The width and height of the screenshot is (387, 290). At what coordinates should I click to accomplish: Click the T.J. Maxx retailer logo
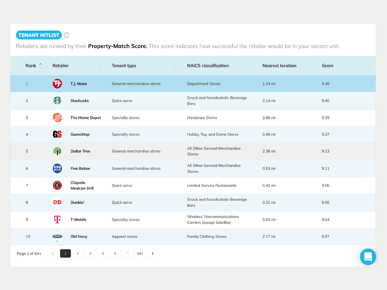coord(57,83)
